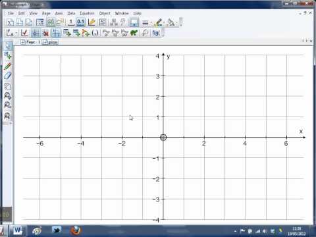Create a new 1D statistics page

(10, 22)
